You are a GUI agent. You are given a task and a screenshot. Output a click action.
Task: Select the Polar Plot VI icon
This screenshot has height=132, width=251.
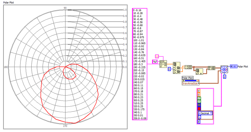tap(224, 69)
